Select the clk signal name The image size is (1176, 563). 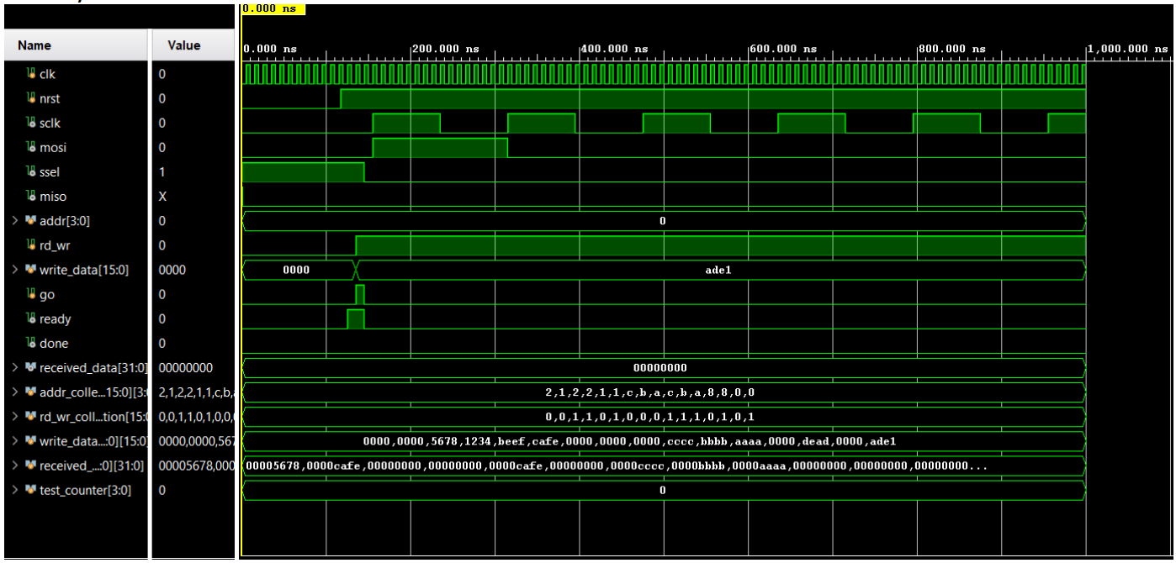tap(47, 74)
